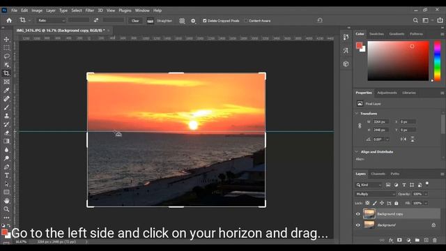This screenshot has height=251, width=446.
Task: Click the Clear button
Action: click(135, 20)
